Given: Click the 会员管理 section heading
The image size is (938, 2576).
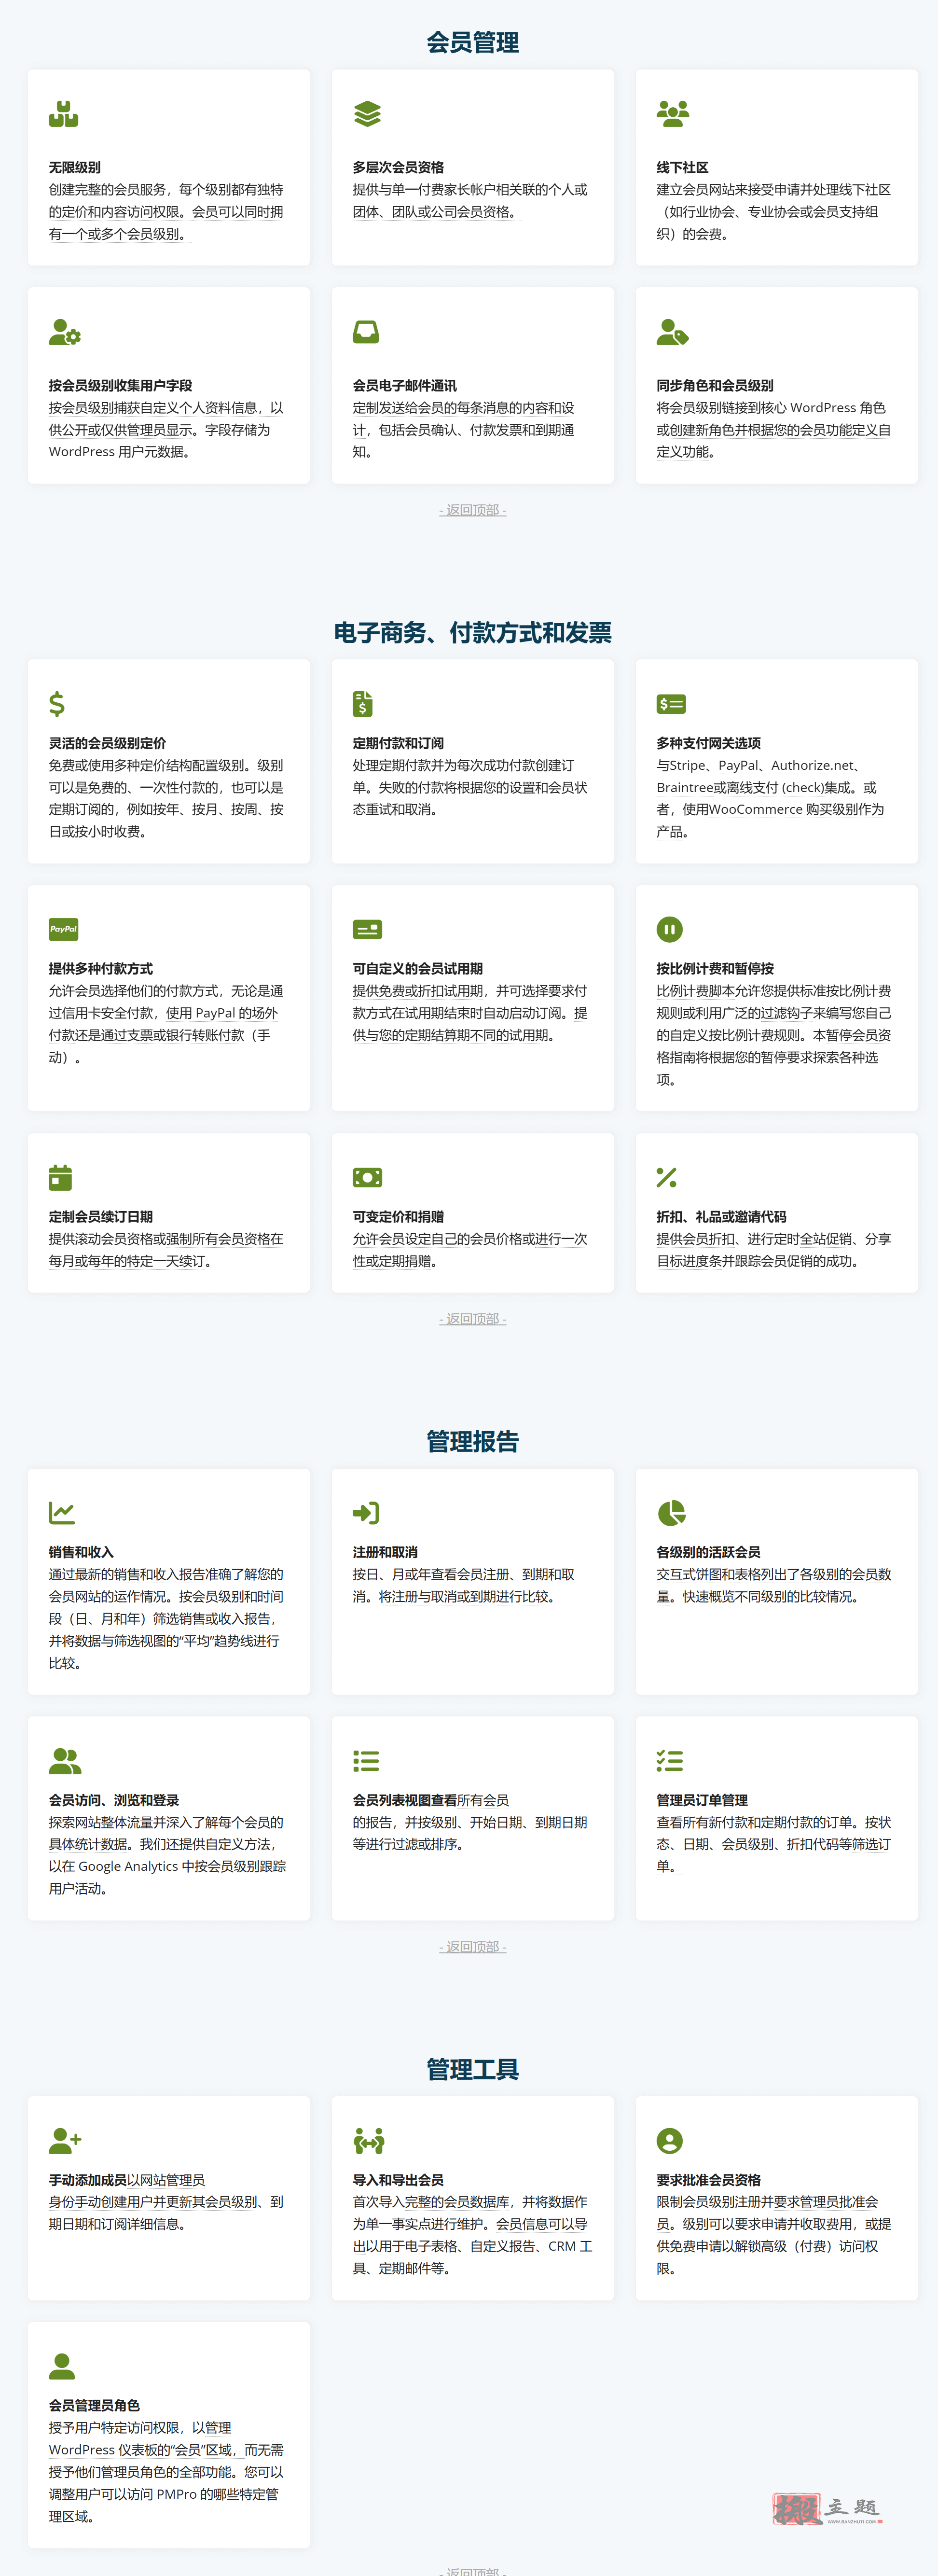Looking at the screenshot, I should pos(472,42).
